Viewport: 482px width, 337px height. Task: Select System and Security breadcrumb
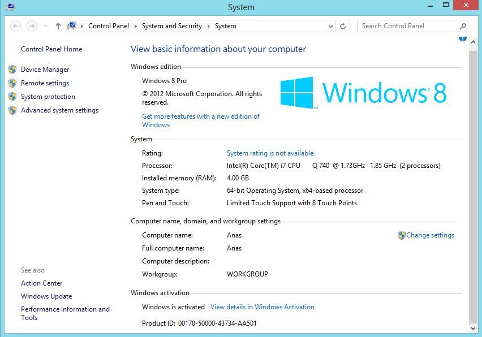[172, 26]
